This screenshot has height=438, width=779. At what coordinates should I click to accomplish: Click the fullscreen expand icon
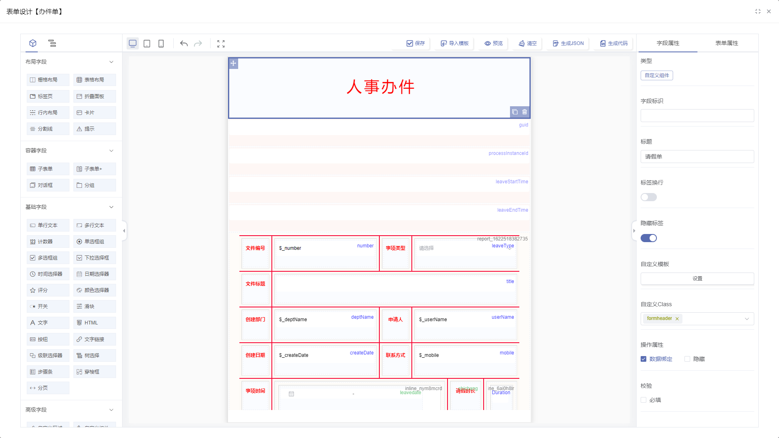pyautogui.click(x=221, y=43)
